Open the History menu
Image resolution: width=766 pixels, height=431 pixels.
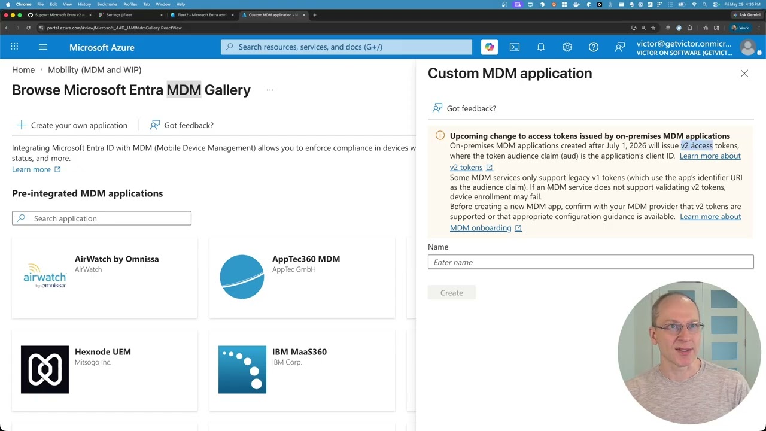pyautogui.click(x=84, y=4)
